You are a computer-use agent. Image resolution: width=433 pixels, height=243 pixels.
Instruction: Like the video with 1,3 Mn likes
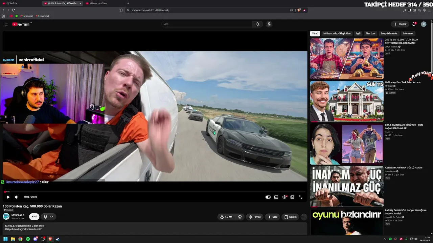point(226,217)
